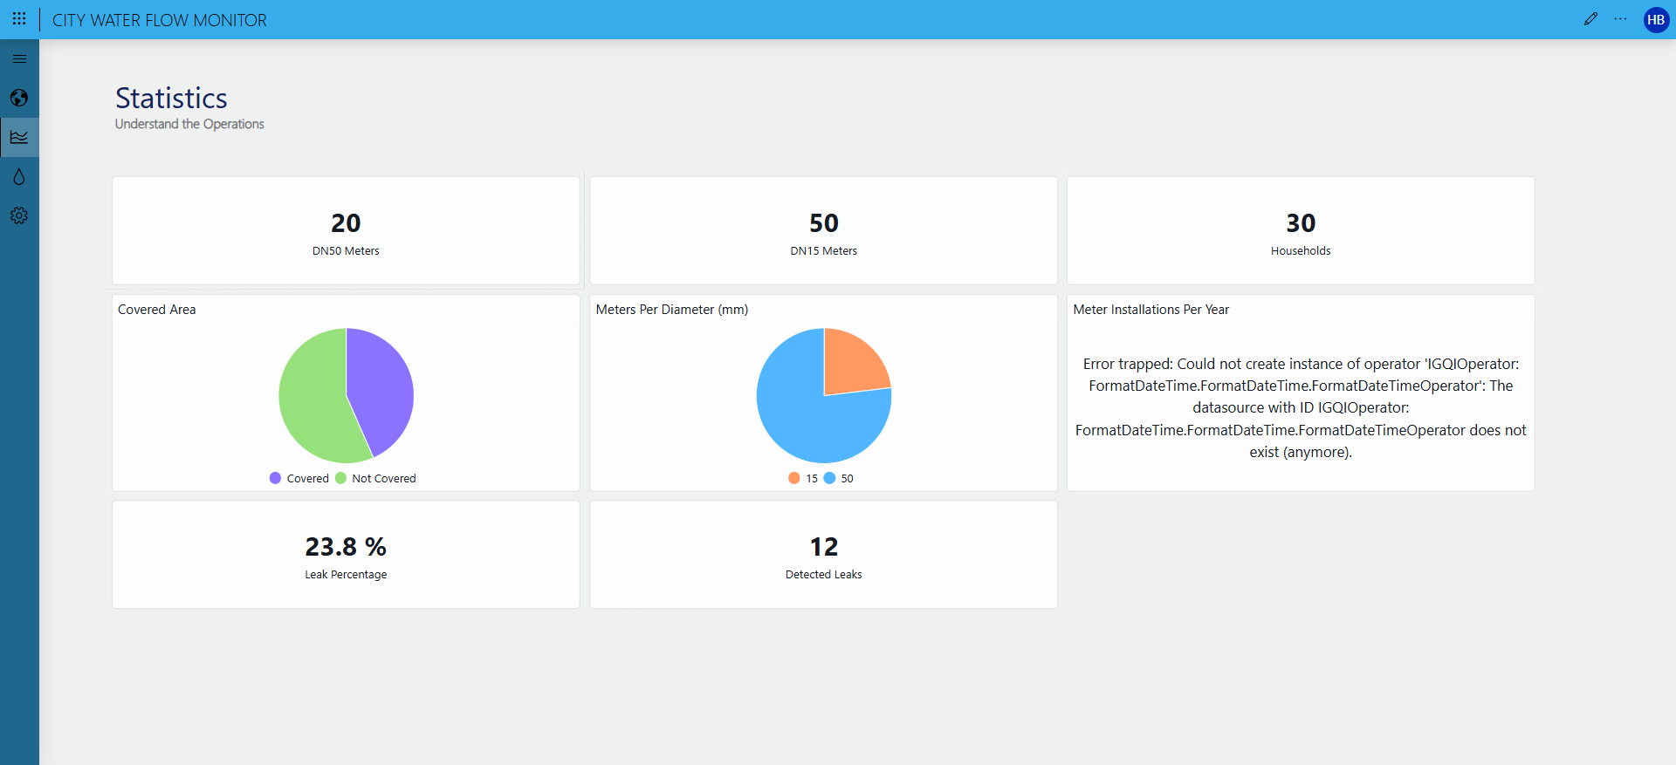Click the purple Covered pie slice

pyautogui.click(x=380, y=384)
